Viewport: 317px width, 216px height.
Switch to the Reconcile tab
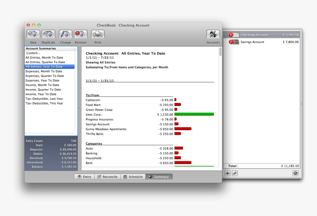pyautogui.click(x=107, y=177)
